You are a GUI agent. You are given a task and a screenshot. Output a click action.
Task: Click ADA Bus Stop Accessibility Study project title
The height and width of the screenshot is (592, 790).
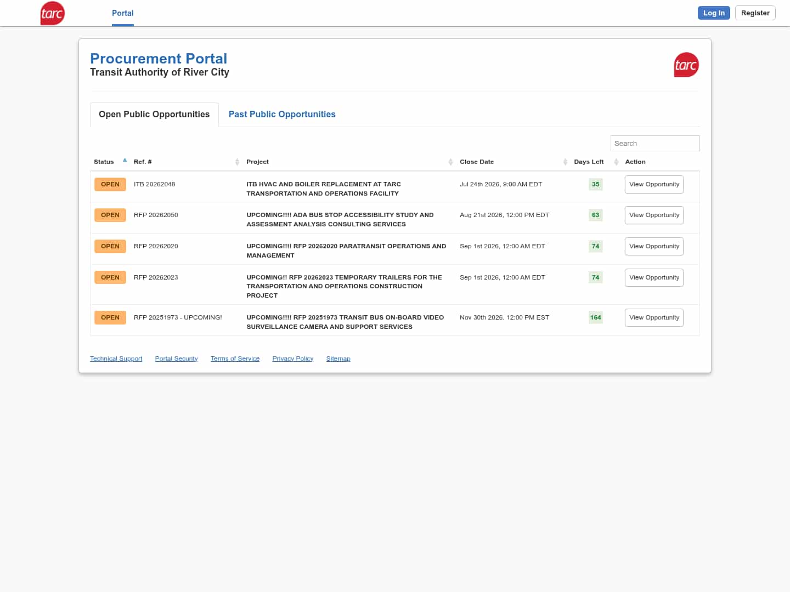pos(340,220)
